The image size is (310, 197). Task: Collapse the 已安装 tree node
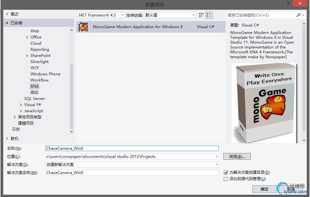pyautogui.click(x=7, y=23)
